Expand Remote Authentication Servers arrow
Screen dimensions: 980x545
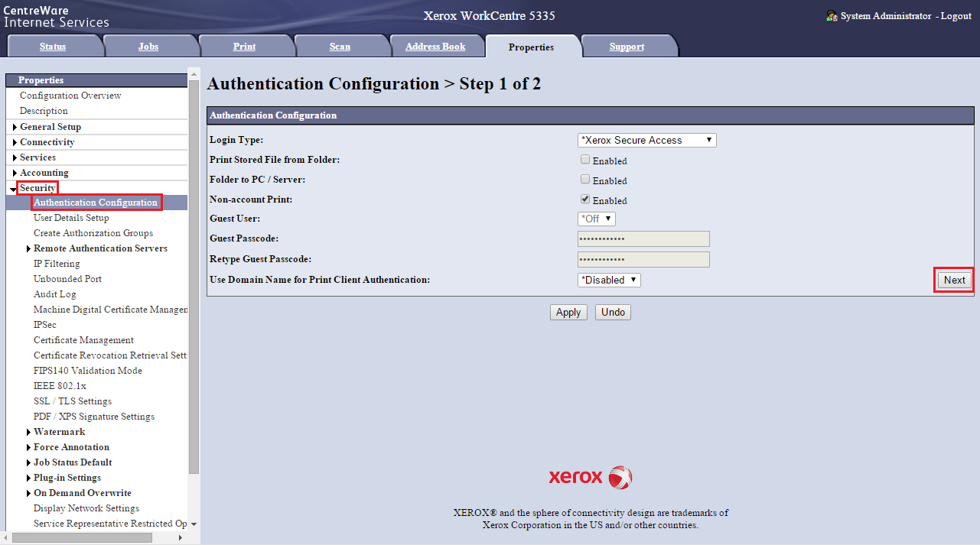[28, 249]
